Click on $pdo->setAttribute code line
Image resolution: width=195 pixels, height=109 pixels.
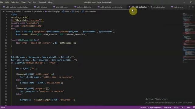pyautogui.click(x=51, y=34)
